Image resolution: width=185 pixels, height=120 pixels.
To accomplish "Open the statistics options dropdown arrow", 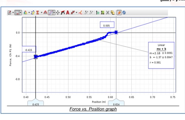I will pos(41,13).
